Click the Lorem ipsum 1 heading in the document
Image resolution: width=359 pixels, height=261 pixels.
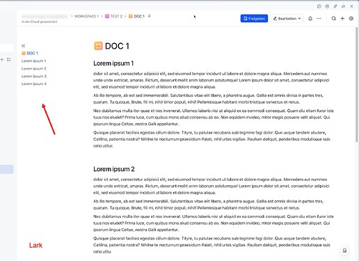click(x=113, y=63)
